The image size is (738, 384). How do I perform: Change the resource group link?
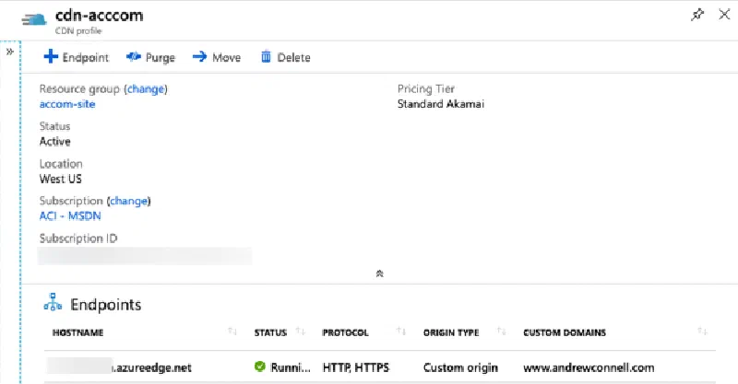(146, 88)
